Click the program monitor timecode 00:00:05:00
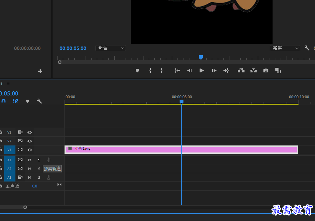 (73, 48)
